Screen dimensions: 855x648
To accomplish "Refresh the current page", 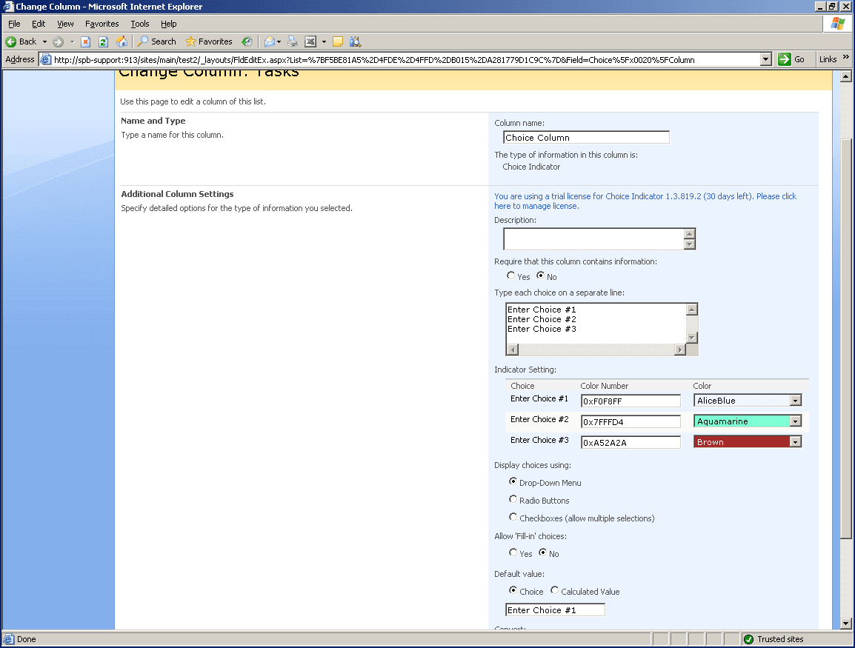I will (x=103, y=41).
